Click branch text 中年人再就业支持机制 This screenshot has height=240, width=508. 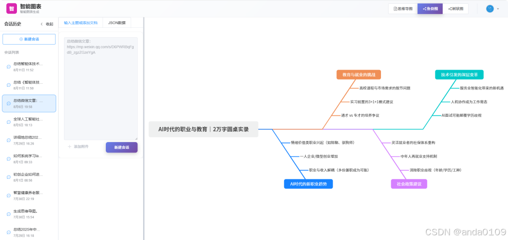pyautogui.click(x=419, y=156)
